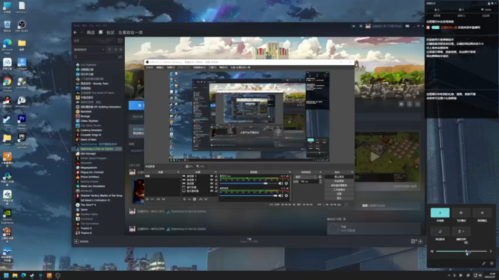
Task: Mute first audio mixer channel speaker icon
Action: (x=280, y=184)
